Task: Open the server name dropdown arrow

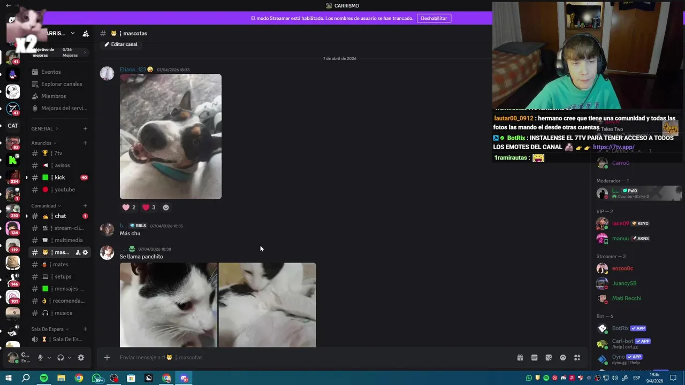Action: point(73,33)
